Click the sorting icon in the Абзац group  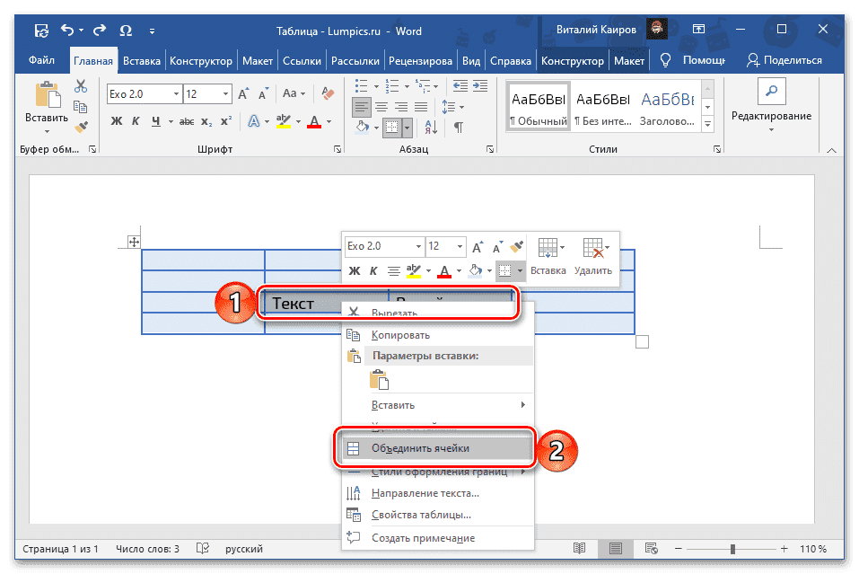tap(431, 128)
